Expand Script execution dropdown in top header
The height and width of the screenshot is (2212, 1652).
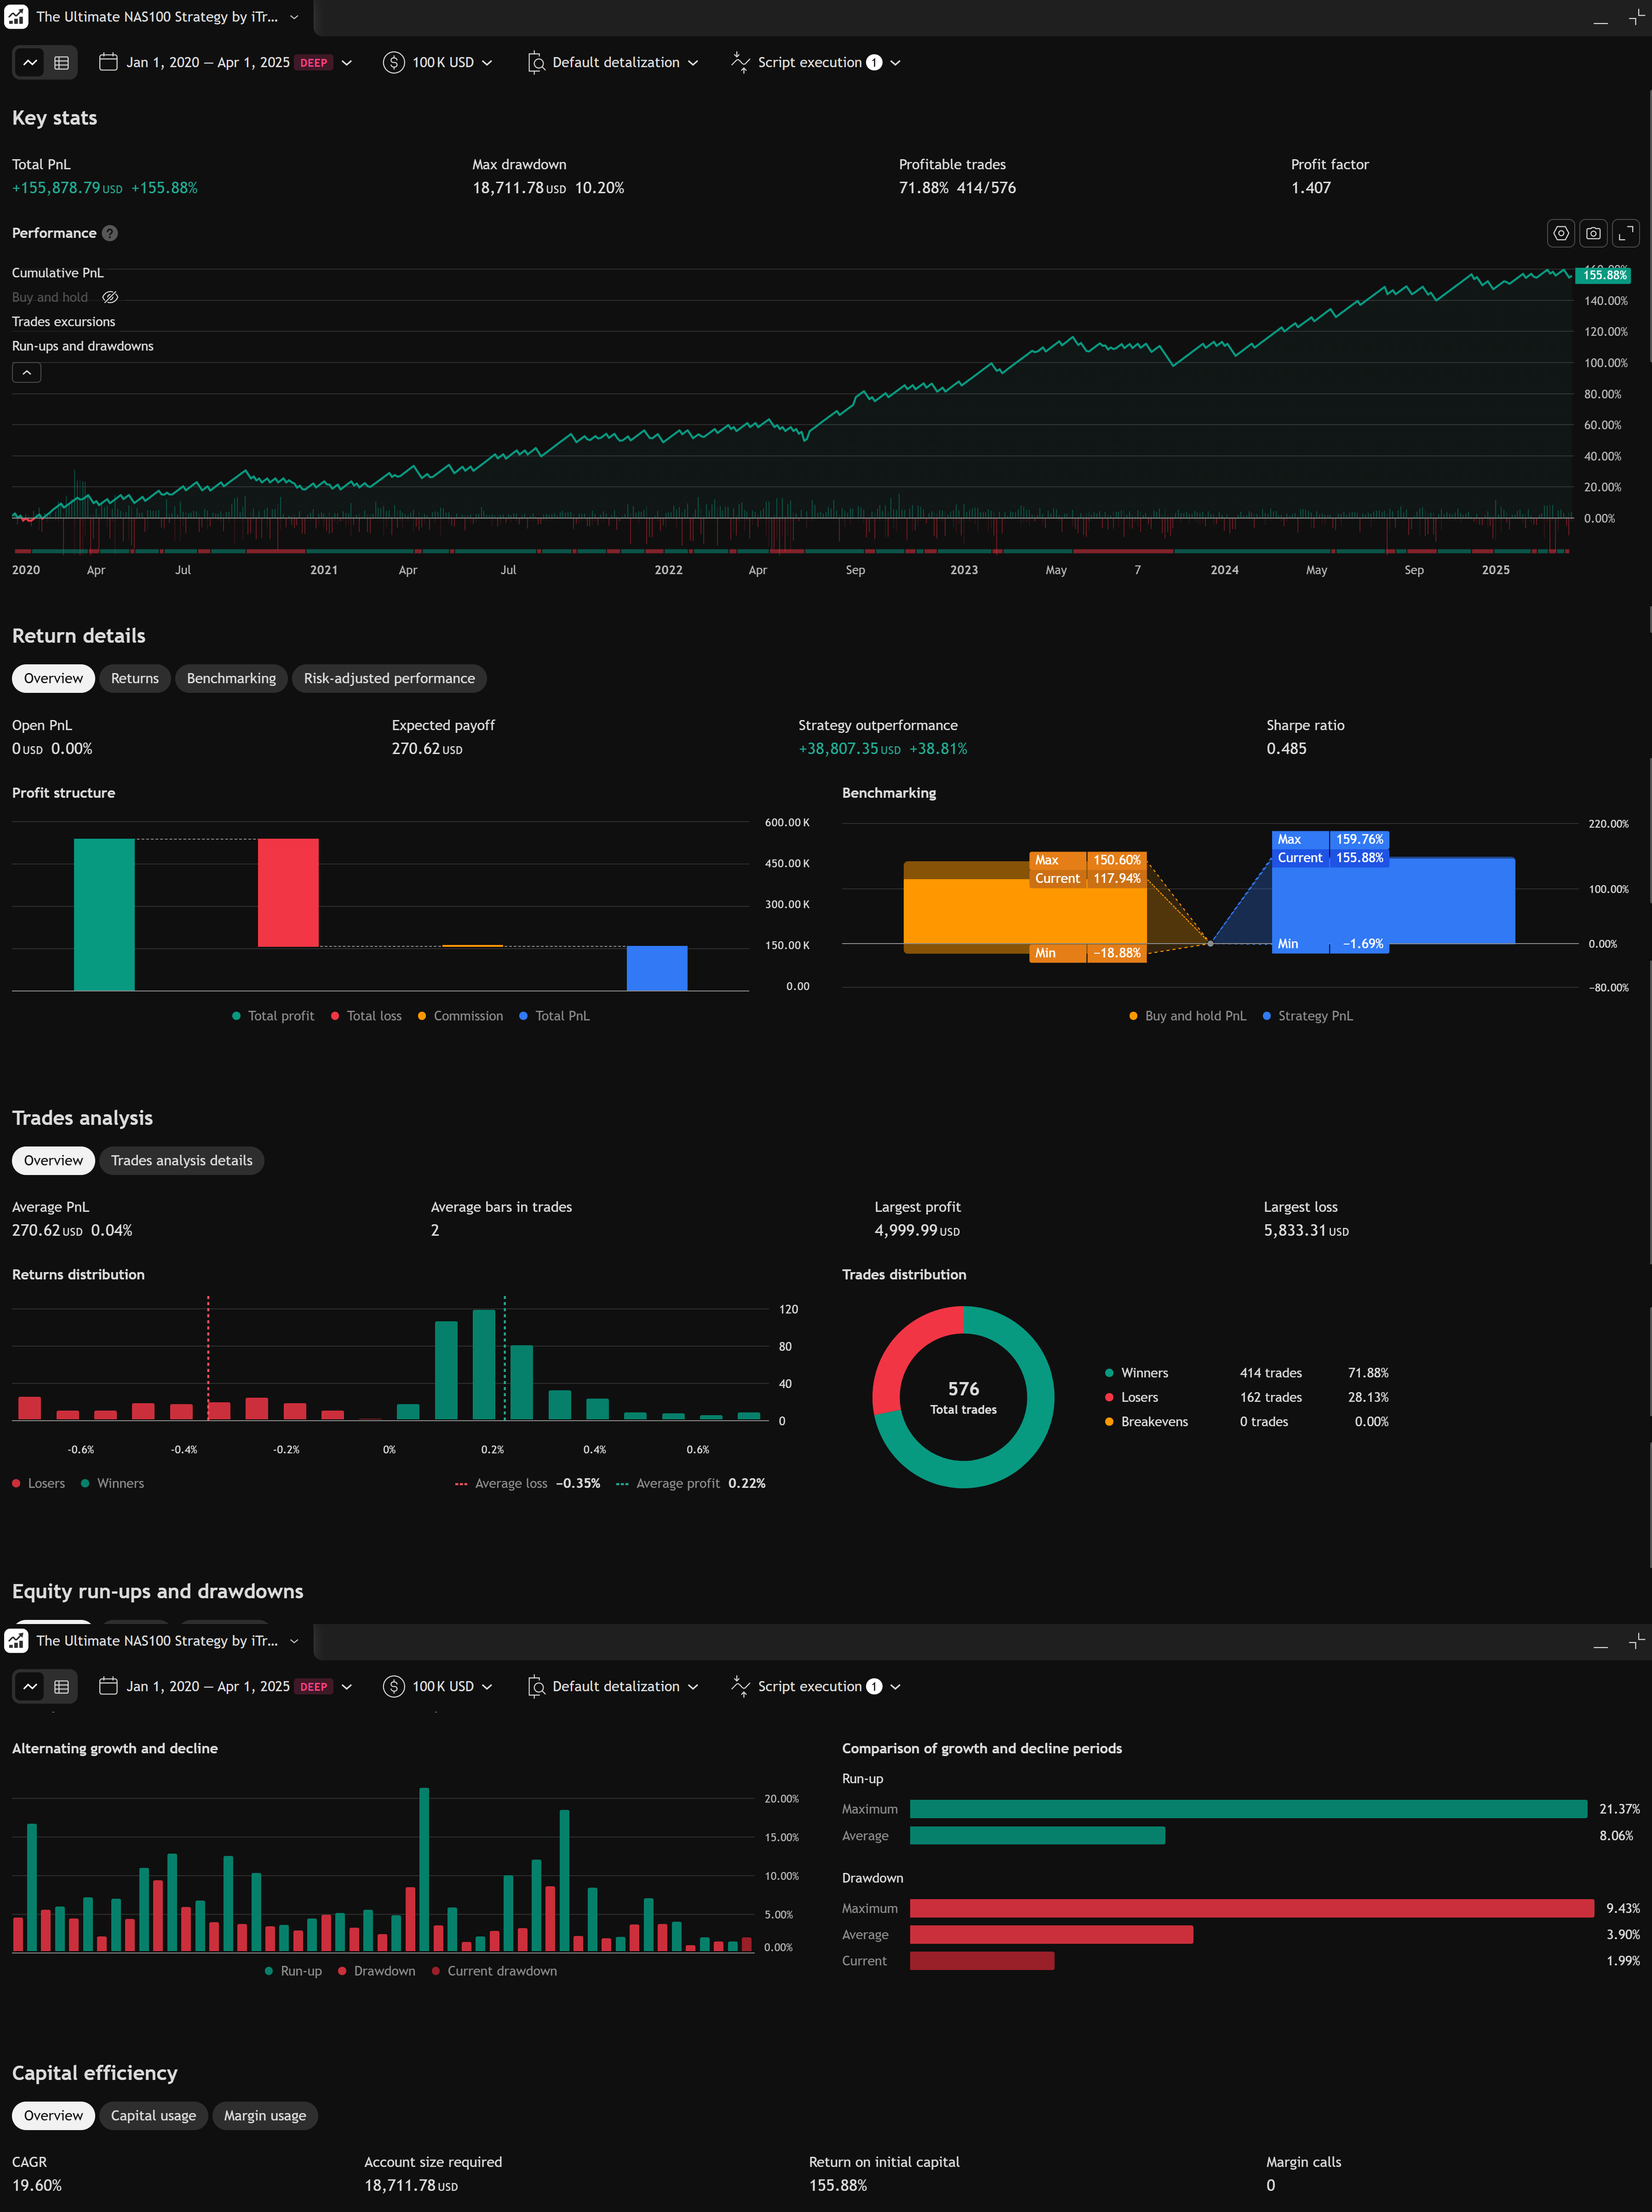[895, 62]
